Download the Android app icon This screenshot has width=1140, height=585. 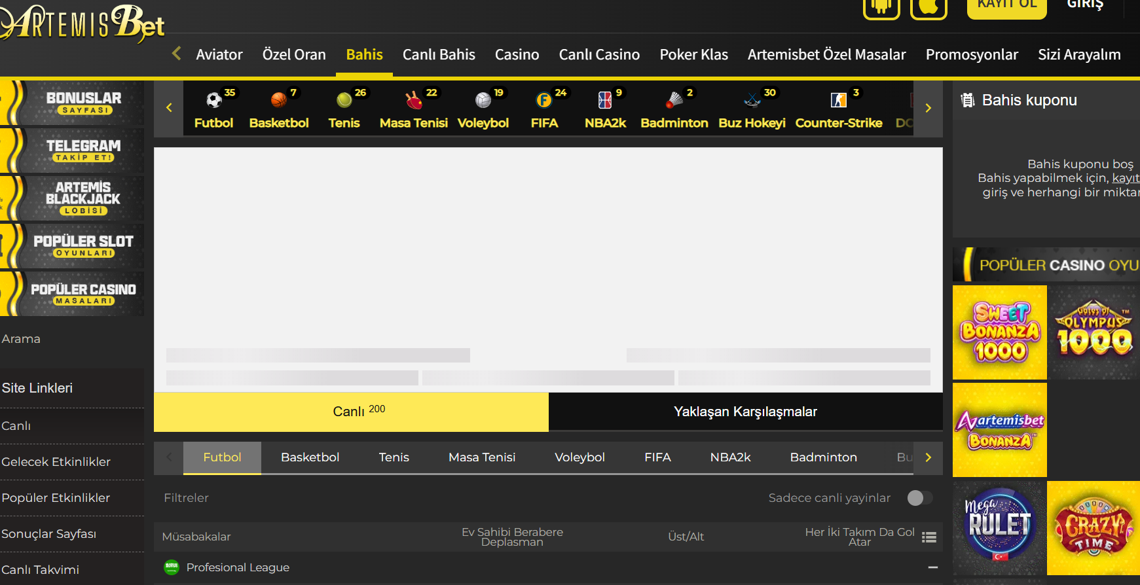point(881,7)
